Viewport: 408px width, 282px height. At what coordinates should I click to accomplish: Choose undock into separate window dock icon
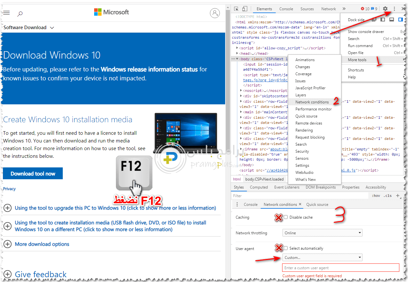[374, 20]
